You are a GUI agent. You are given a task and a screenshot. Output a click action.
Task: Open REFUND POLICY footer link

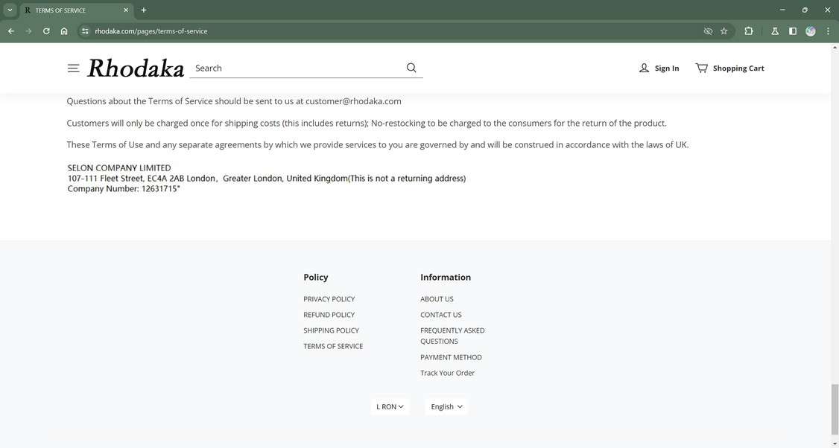(329, 315)
